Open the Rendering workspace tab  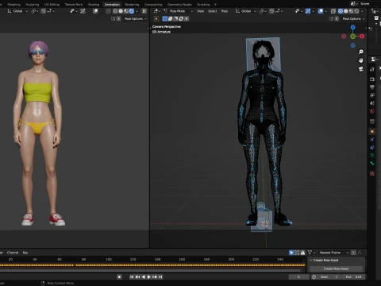tap(132, 5)
